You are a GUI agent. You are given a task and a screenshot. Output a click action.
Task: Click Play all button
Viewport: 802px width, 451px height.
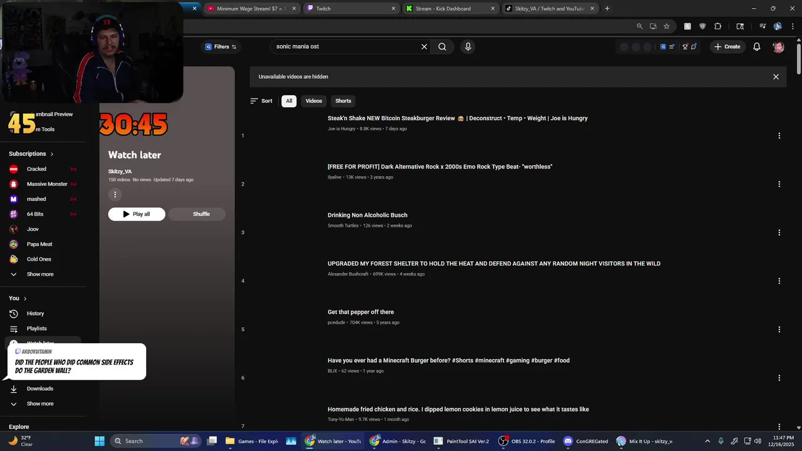click(137, 214)
